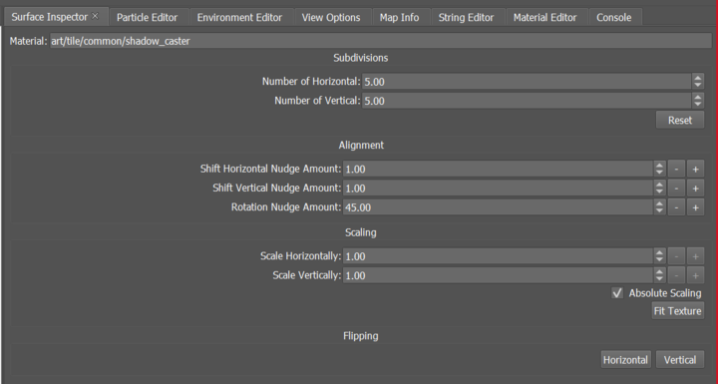Click the Scale Horizontally value field

[499, 256]
